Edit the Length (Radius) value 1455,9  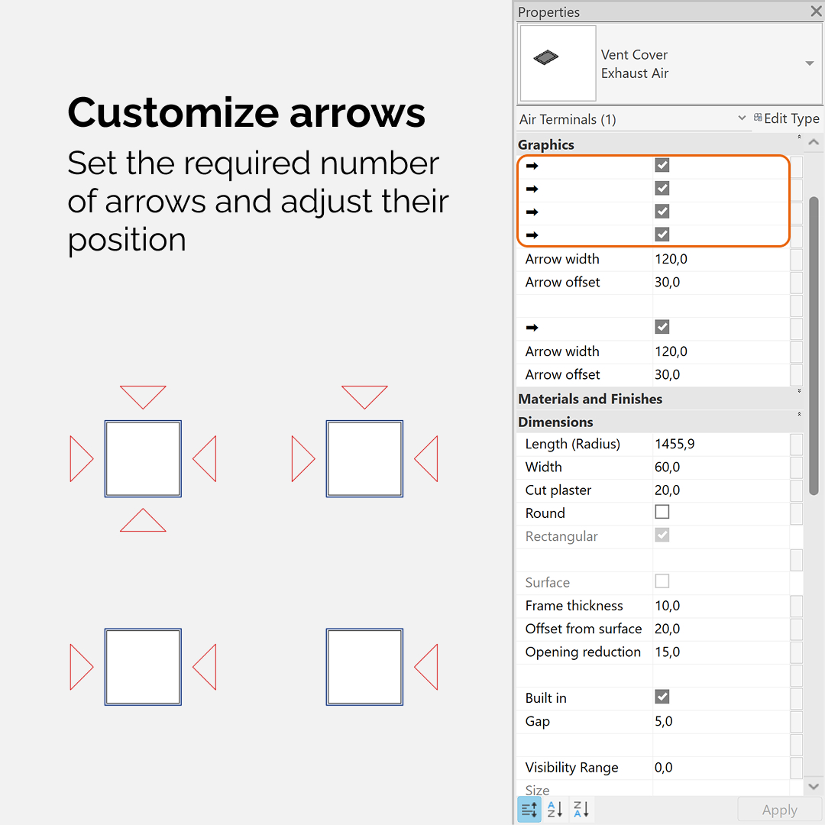(x=721, y=444)
